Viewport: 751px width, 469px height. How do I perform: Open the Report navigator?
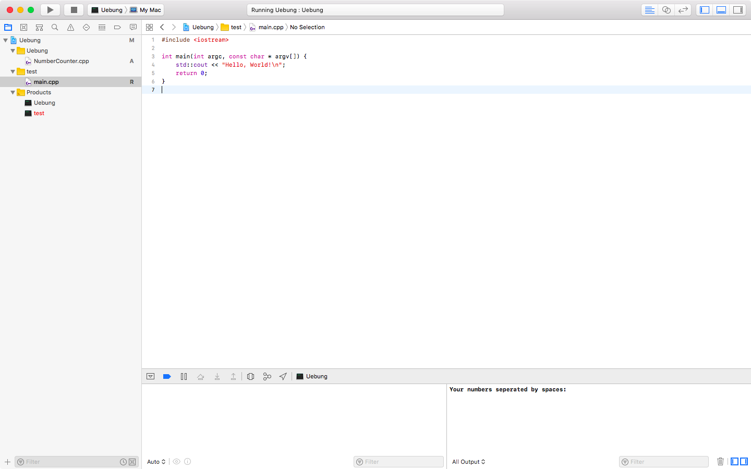[133, 27]
